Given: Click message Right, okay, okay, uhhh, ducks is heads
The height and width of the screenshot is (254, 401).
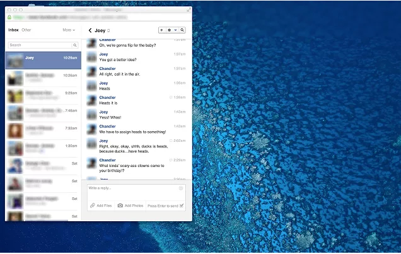Looking at the screenshot, I should pyautogui.click(x=134, y=149).
